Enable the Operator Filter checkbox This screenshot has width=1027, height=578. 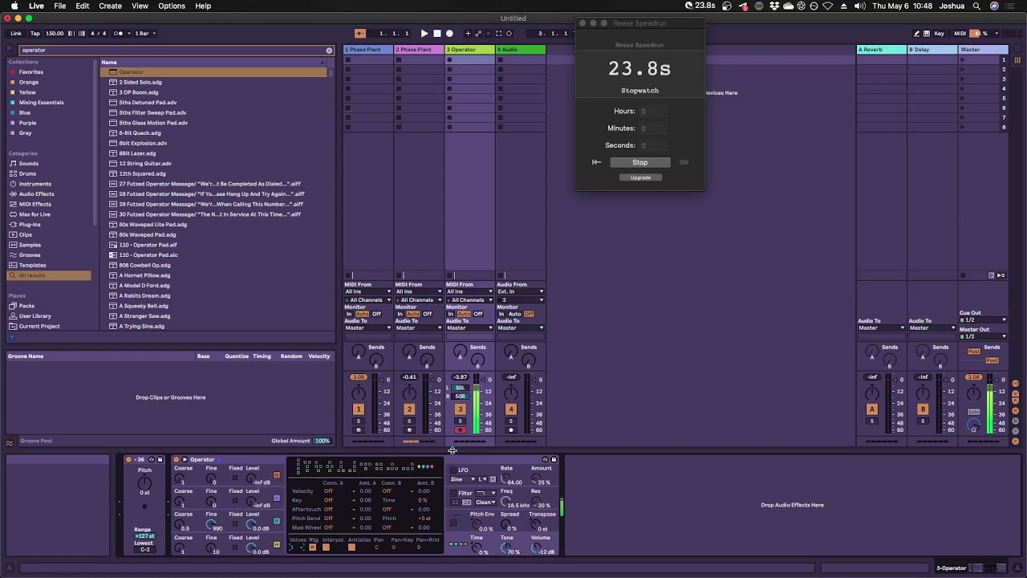coord(453,494)
